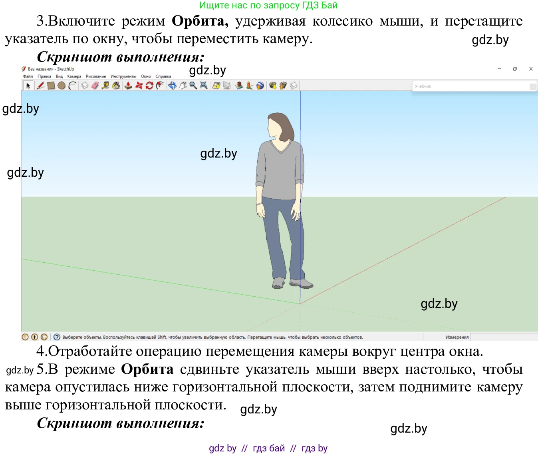Select the Pan (hand) tool
The height and width of the screenshot is (455, 538).
(182, 85)
